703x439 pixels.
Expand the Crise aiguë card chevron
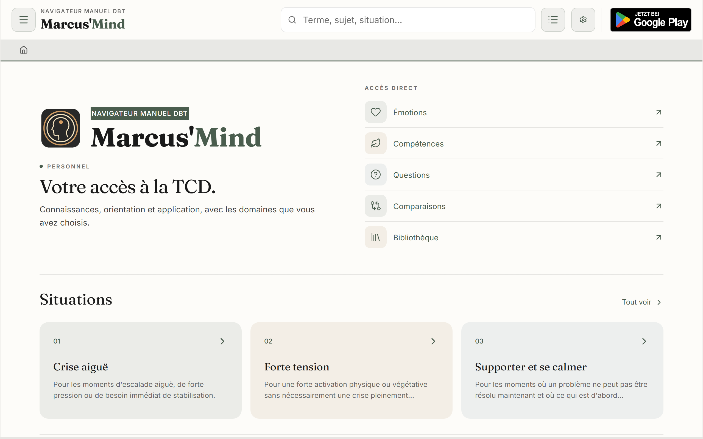click(x=222, y=341)
